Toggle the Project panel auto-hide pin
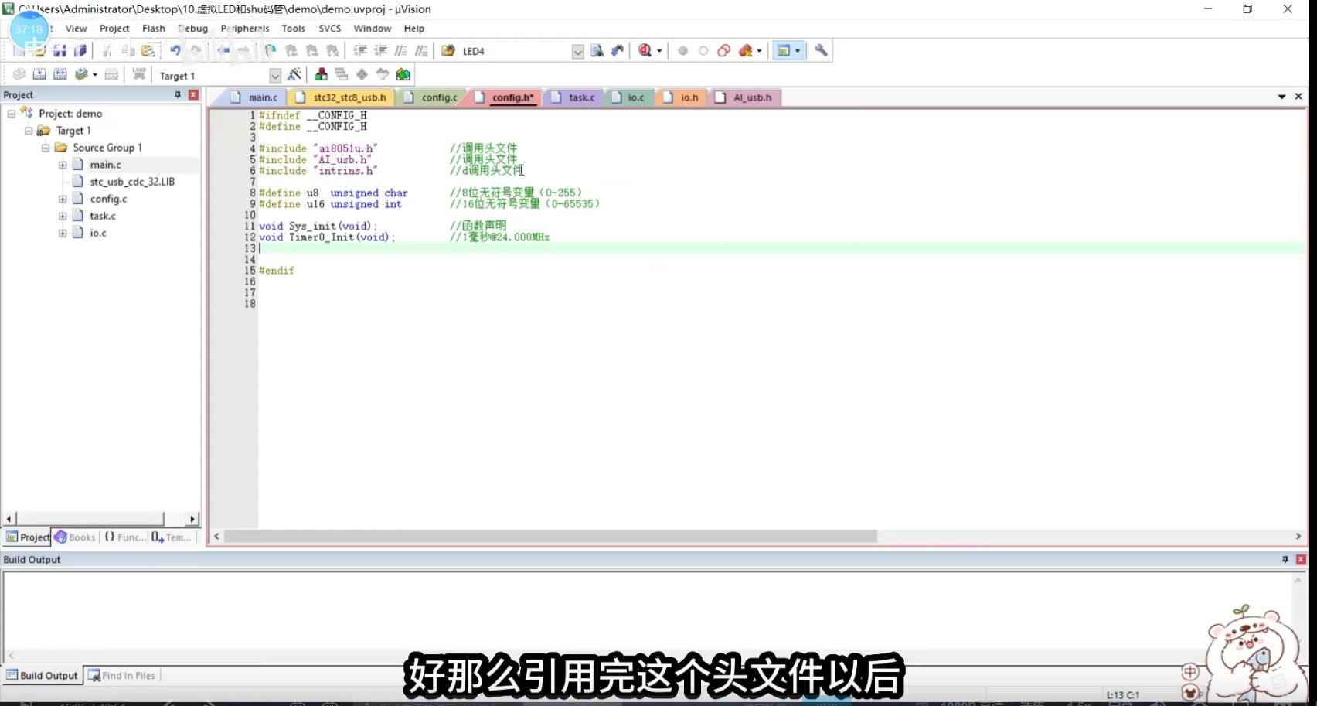 tap(176, 94)
